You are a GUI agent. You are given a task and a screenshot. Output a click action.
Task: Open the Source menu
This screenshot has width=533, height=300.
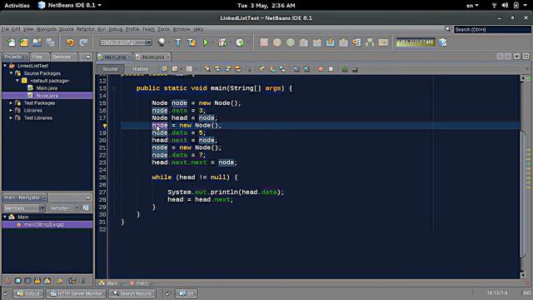click(x=67, y=29)
